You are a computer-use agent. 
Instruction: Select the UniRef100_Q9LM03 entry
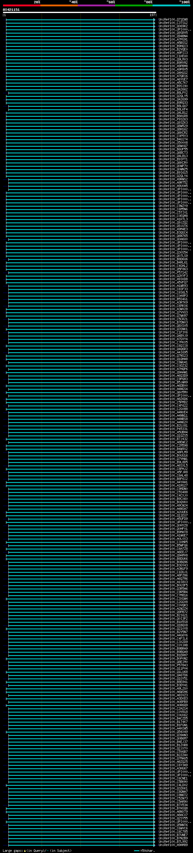(173, 59)
